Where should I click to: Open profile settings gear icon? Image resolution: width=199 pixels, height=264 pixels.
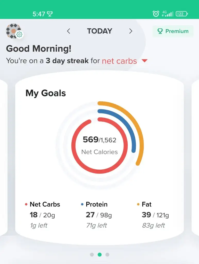(x=20, y=35)
